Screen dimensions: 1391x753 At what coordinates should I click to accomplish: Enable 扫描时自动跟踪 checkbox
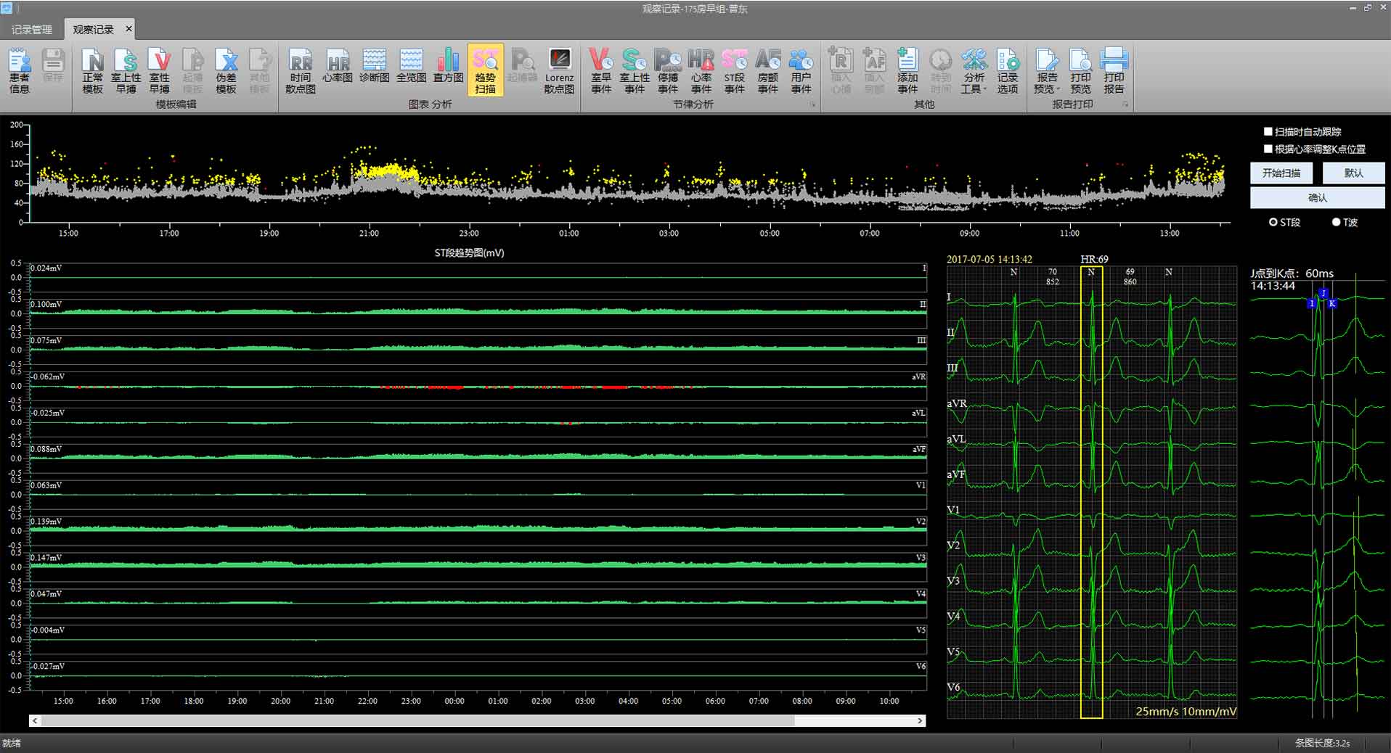[x=1268, y=131]
